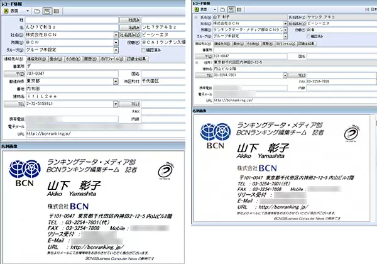Switch to the 面会 tab in the left window

(56, 59)
